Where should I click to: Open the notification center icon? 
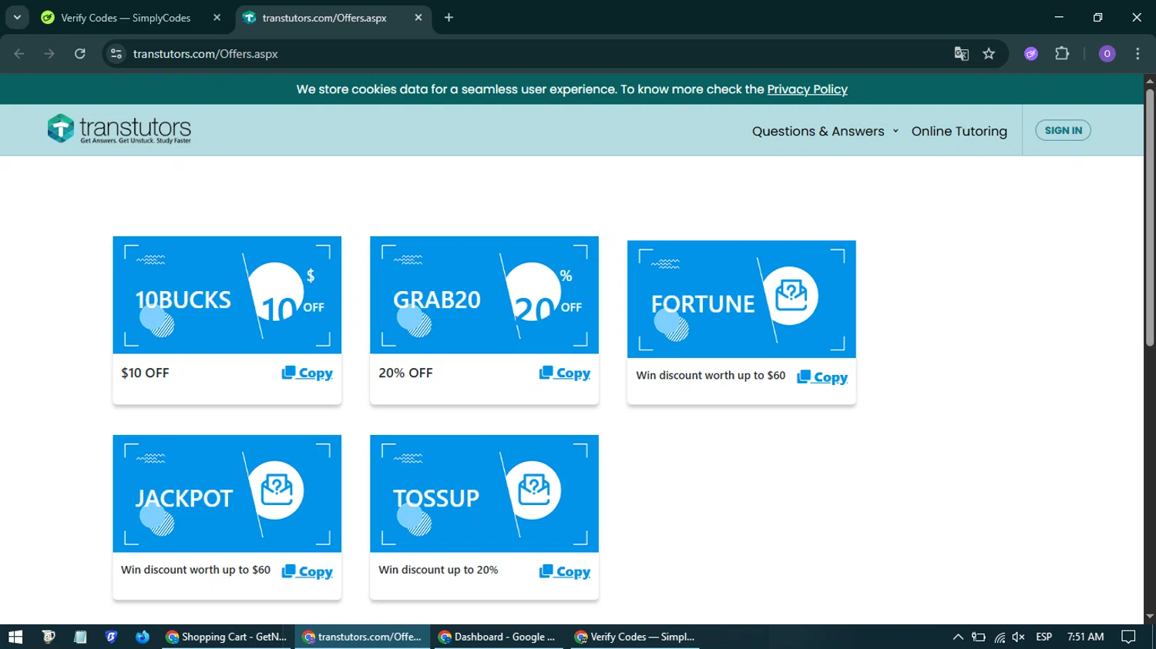point(1128,637)
